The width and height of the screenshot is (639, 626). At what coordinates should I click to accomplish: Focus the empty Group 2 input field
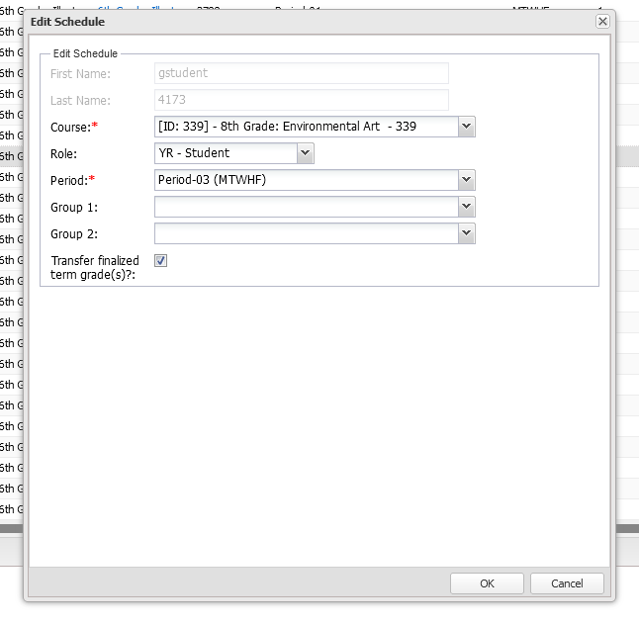307,233
